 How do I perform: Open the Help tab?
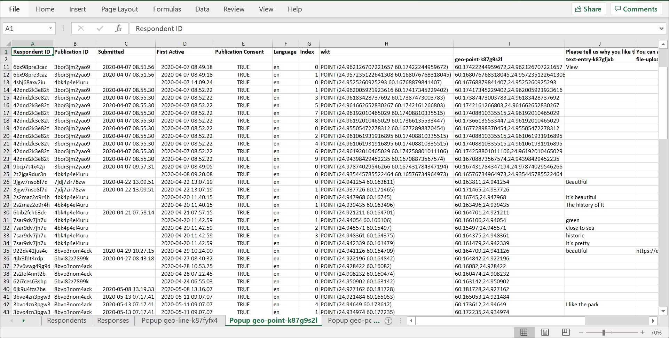(295, 9)
